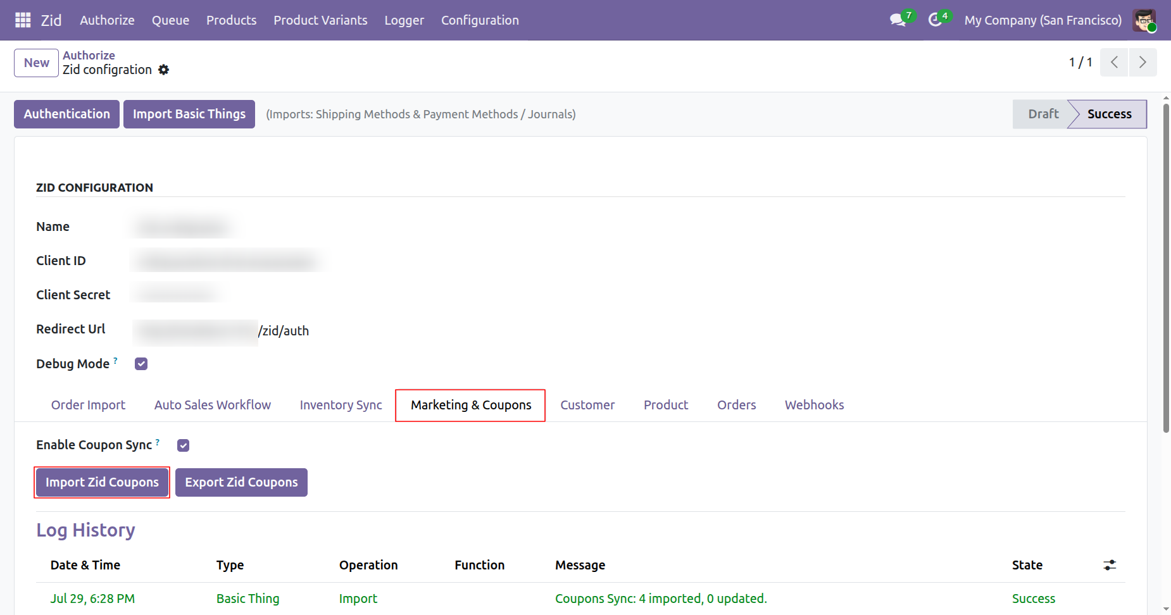
Task: Sort log by State column header
Action: 1027,565
